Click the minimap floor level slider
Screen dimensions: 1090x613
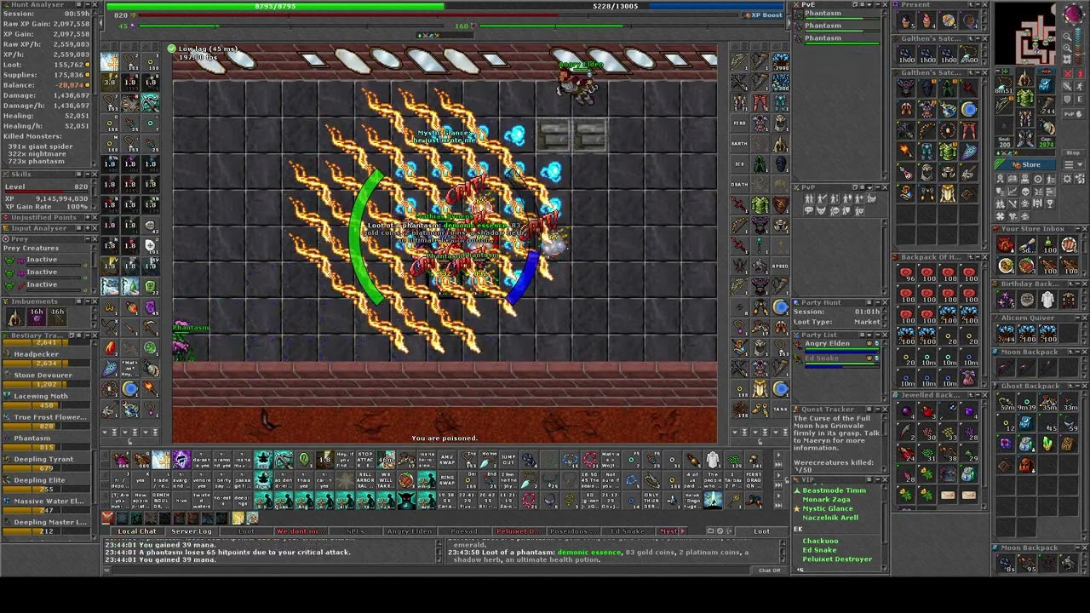pos(1078,45)
